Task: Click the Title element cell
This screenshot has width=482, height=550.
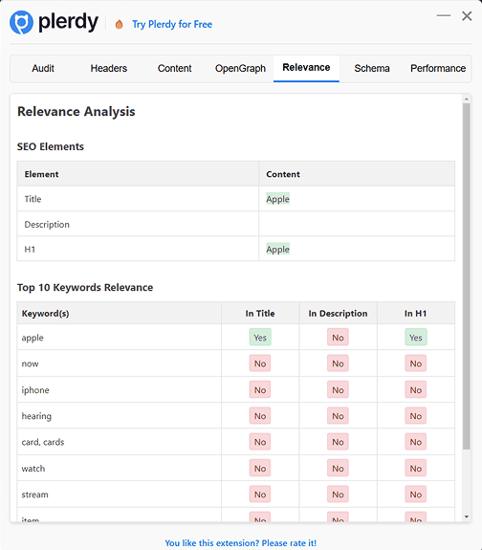Action: click(138, 199)
